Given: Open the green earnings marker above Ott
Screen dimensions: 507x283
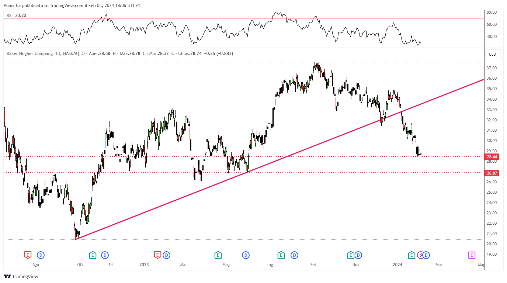Looking at the screenshot, I should (93, 255).
